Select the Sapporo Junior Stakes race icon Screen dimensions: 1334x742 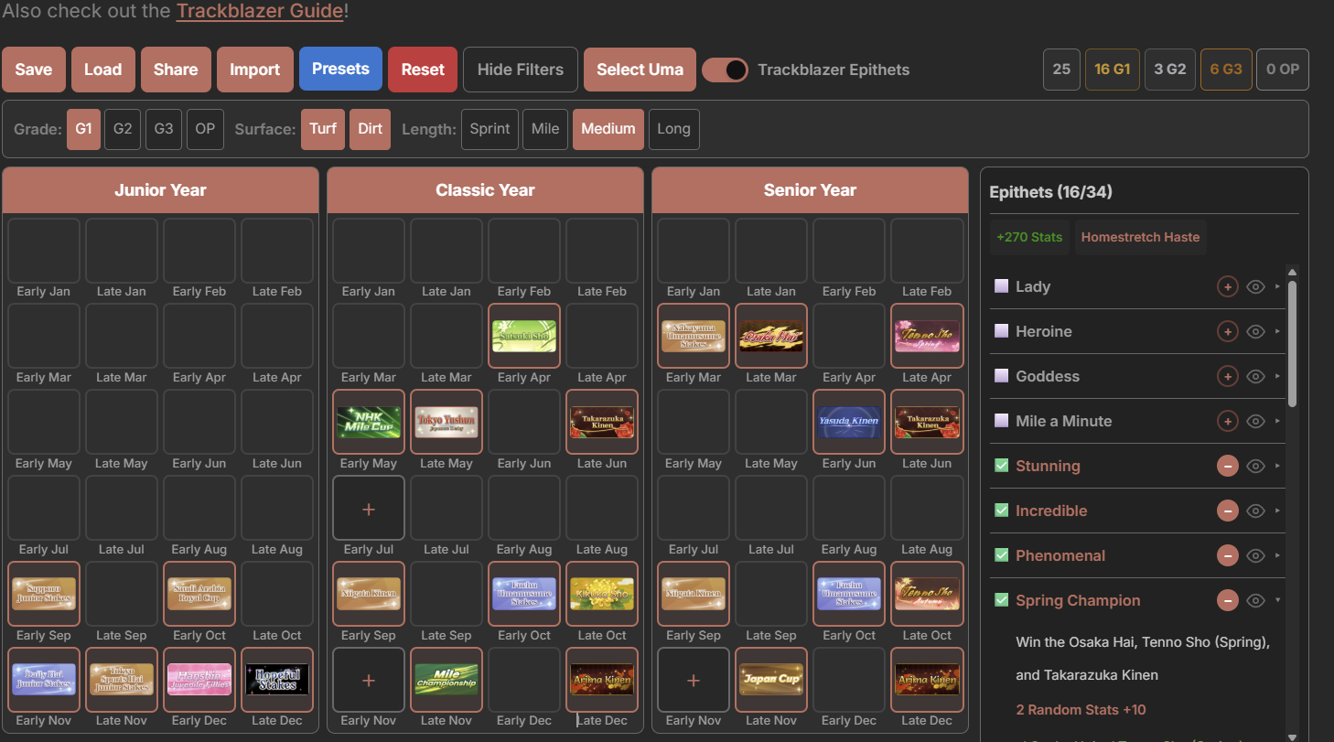(x=44, y=593)
